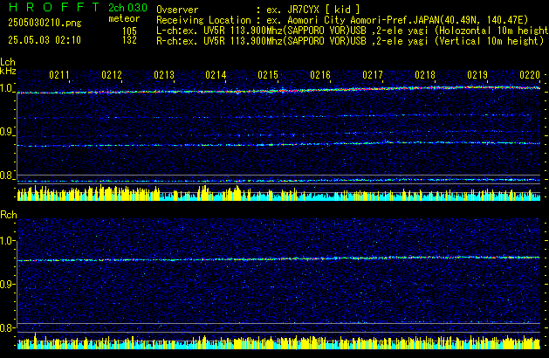Click the 0218 time marker

point(425,75)
